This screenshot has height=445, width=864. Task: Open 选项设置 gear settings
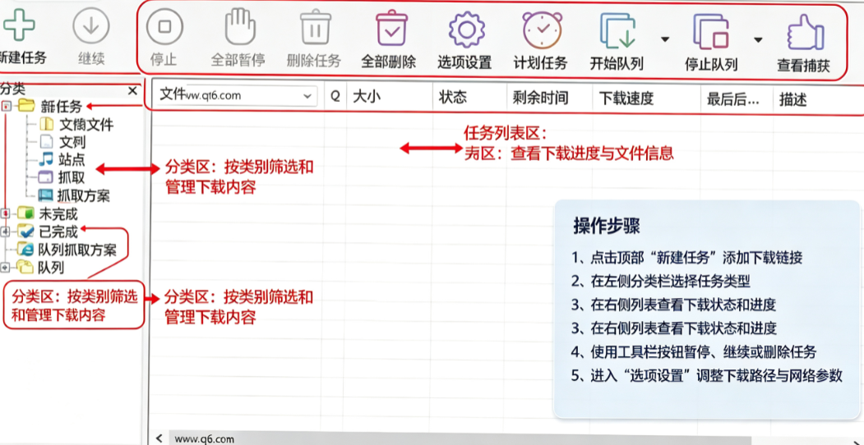click(x=466, y=30)
